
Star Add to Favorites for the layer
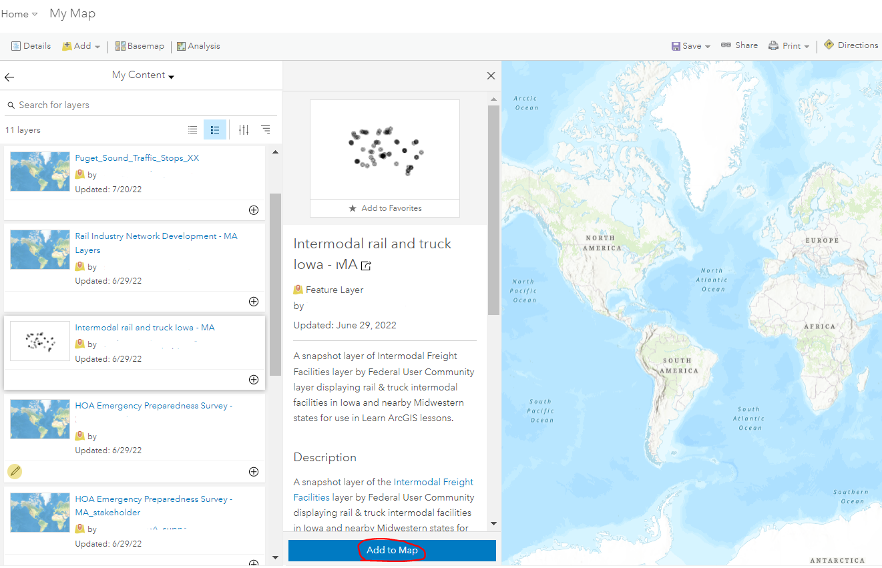tap(385, 208)
